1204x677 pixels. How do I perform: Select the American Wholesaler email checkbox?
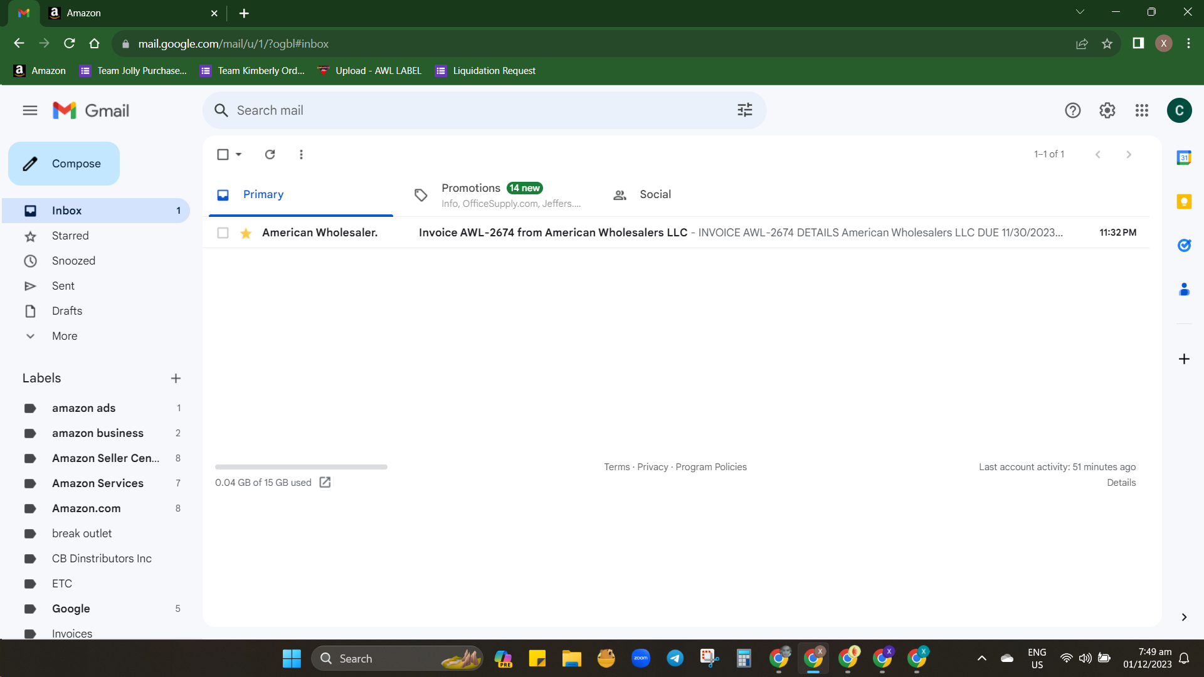(x=223, y=233)
